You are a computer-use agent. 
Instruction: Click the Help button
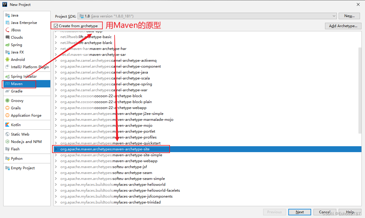(350, 212)
